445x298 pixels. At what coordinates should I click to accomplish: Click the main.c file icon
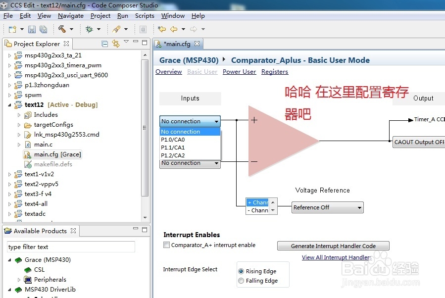coord(28,145)
